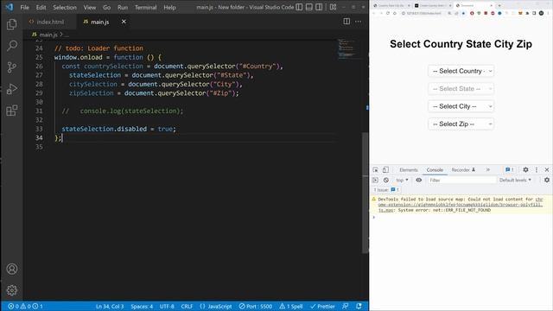This screenshot has width=553, height=311.
Task: Open the Run menu
Action: pyautogui.click(x=123, y=8)
